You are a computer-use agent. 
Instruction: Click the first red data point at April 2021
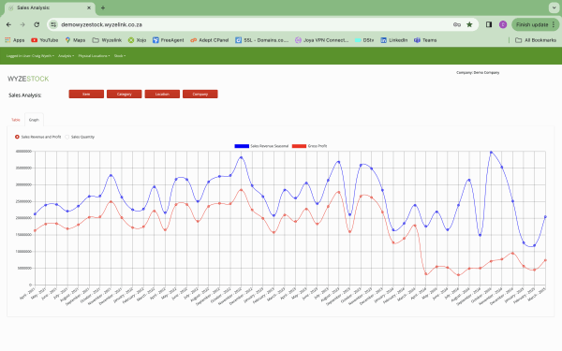tap(35, 230)
